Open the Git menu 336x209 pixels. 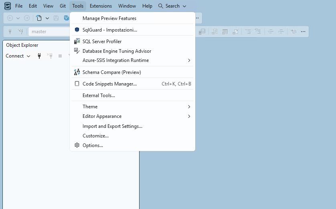coord(63,6)
